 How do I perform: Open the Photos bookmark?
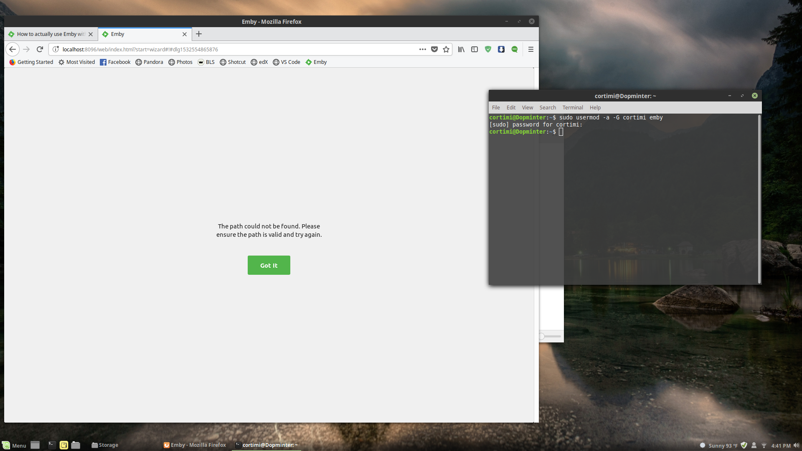[x=180, y=62]
